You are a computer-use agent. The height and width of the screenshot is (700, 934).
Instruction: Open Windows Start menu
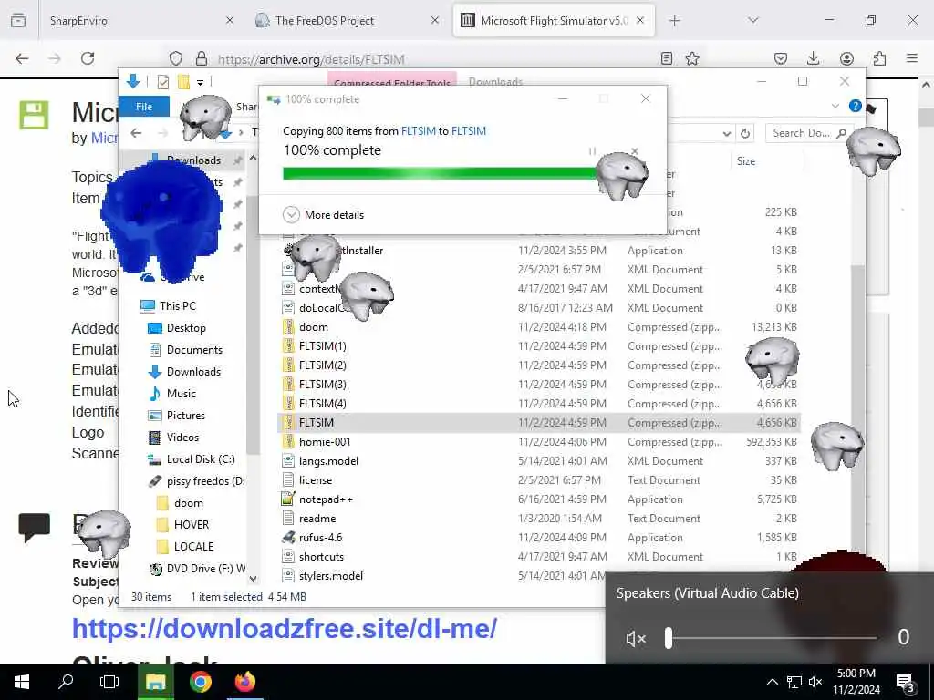click(x=22, y=682)
